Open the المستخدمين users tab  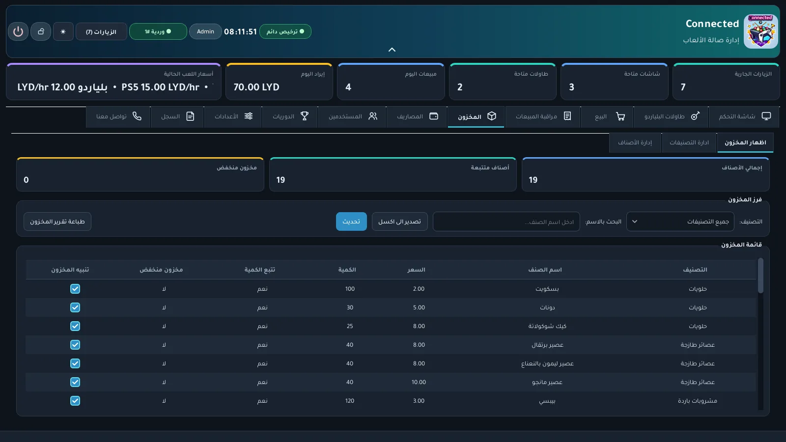coord(353,116)
